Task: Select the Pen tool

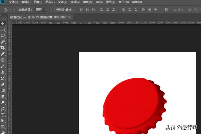Action: 3,109
